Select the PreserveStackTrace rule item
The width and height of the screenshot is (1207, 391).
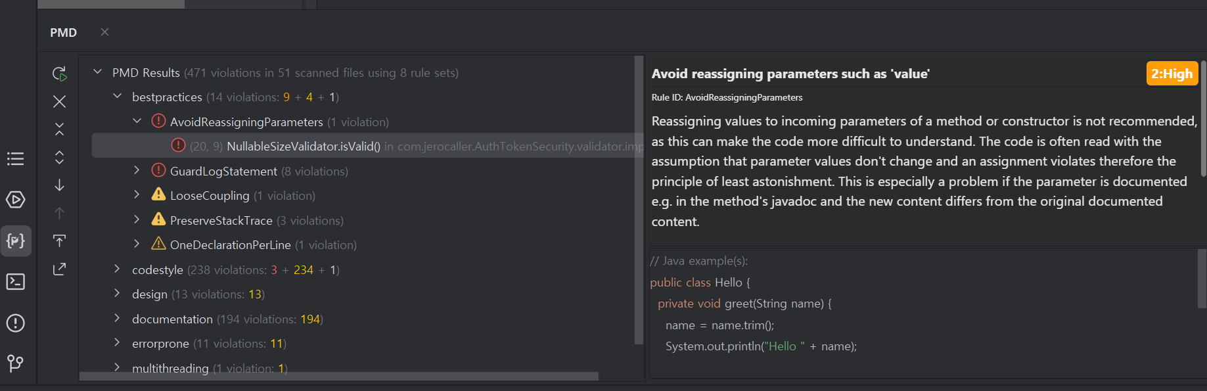click(221, 220)
